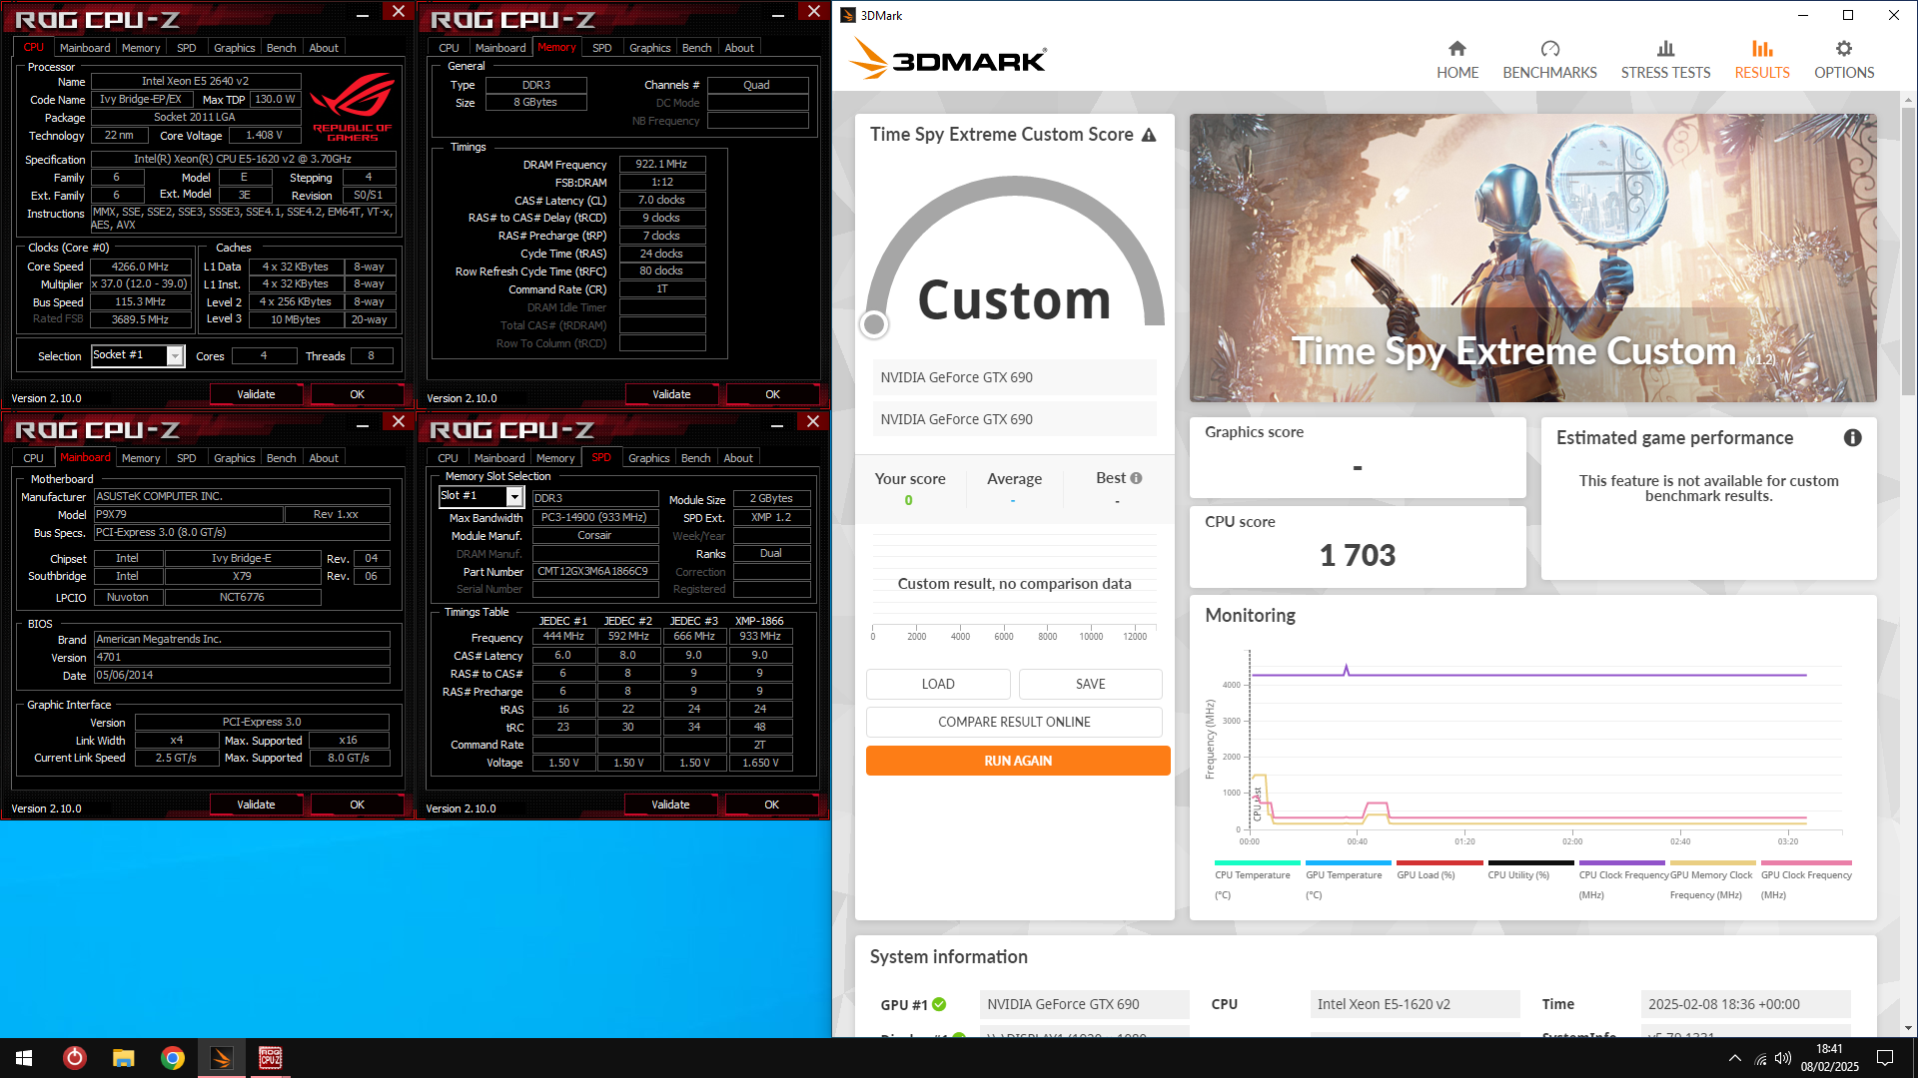Click CPU score value 1 703

pyautogui.click(x=1357, y=555)
